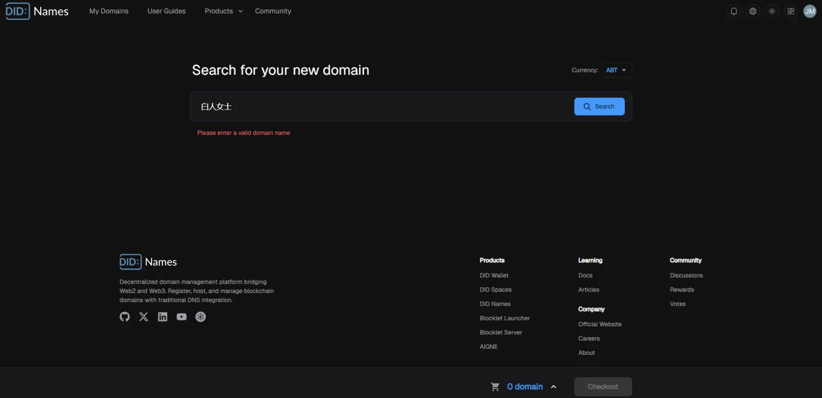Go to My Domains
This screenshot has width=822, height=398.
pyautogui.click(x=109, y=11)
